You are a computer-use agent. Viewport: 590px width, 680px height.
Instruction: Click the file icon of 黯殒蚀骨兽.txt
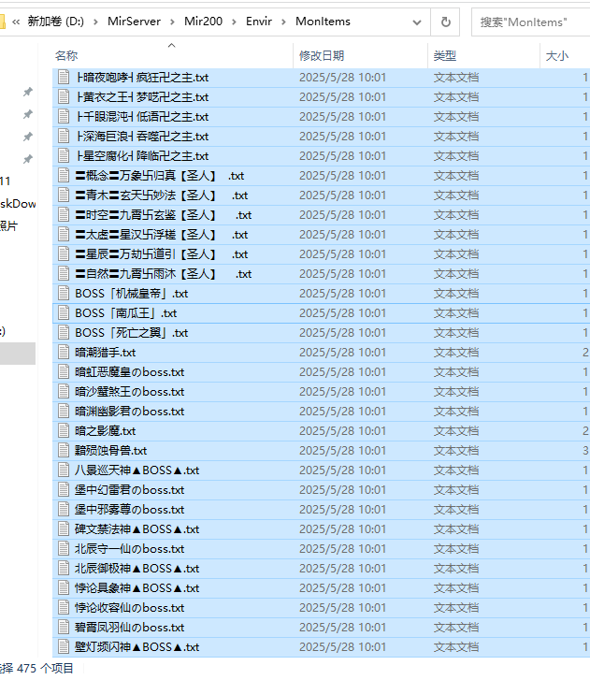click(64, 451)
